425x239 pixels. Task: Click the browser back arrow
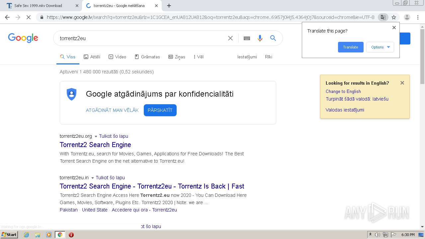(x=7, y=17)
